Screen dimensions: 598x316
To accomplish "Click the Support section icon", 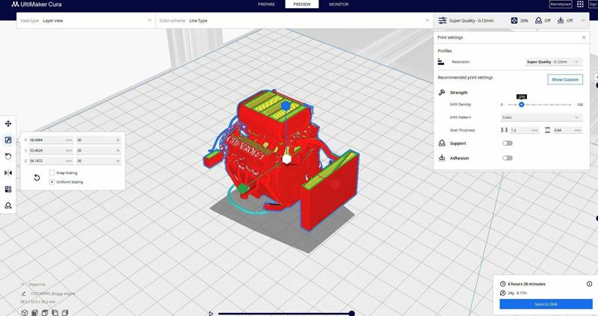I will tap(442, 143).
